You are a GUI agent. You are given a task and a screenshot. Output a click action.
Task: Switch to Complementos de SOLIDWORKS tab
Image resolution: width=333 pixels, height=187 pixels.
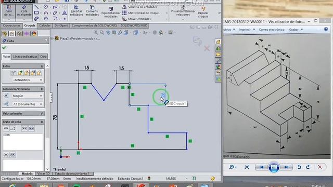point(94,25)
